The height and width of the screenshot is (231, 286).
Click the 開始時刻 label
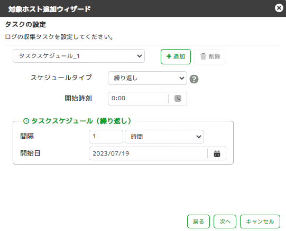point(78,99)
